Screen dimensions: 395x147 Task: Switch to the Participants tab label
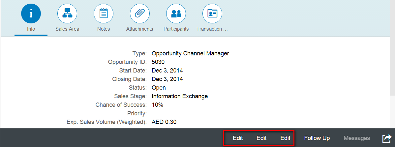pyautogui.click(x=176, y=29)
